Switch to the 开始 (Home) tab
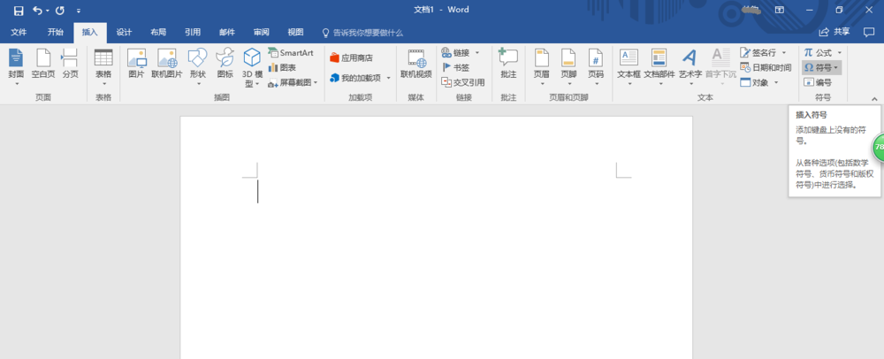Viewport: 884px width, 359px height. (x=56, y=32)
